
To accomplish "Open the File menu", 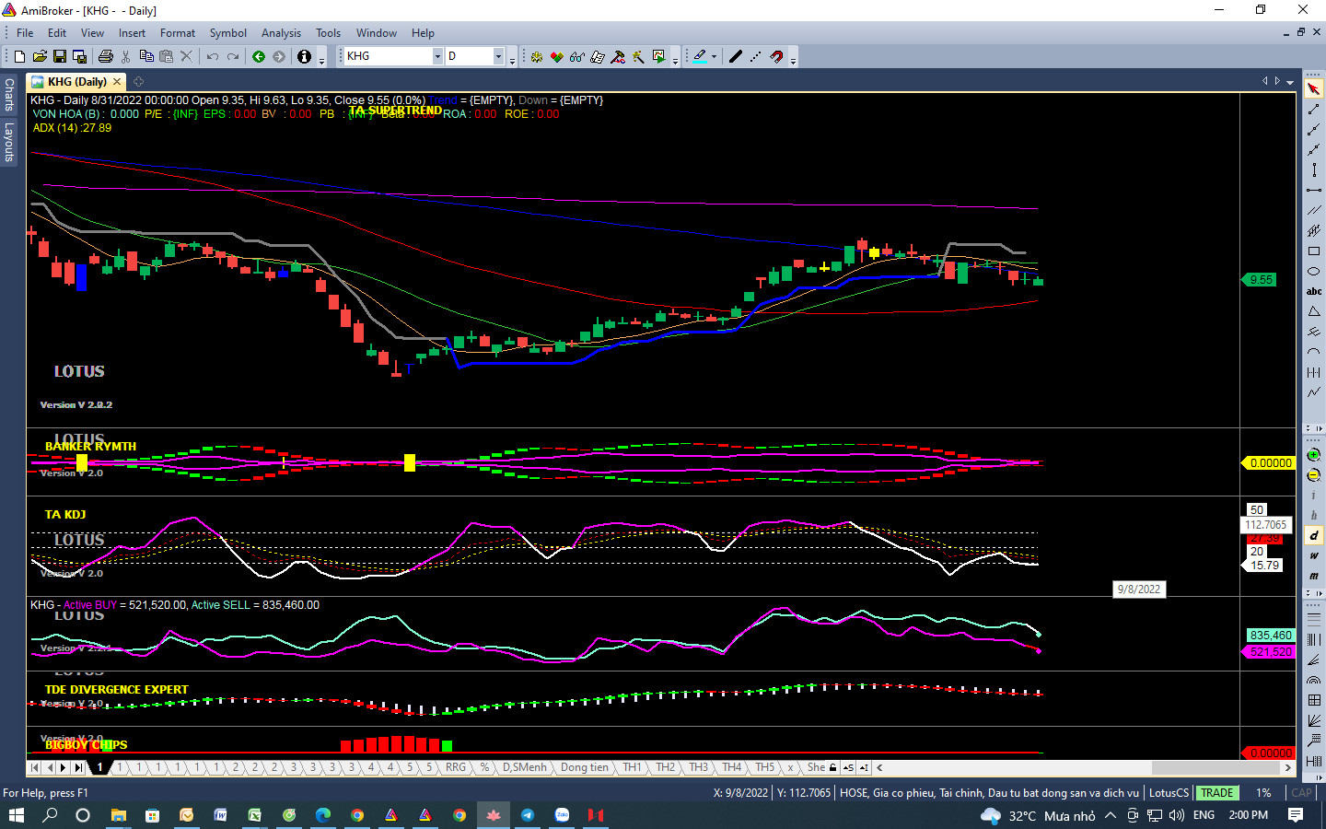I will tap(25, 32).
